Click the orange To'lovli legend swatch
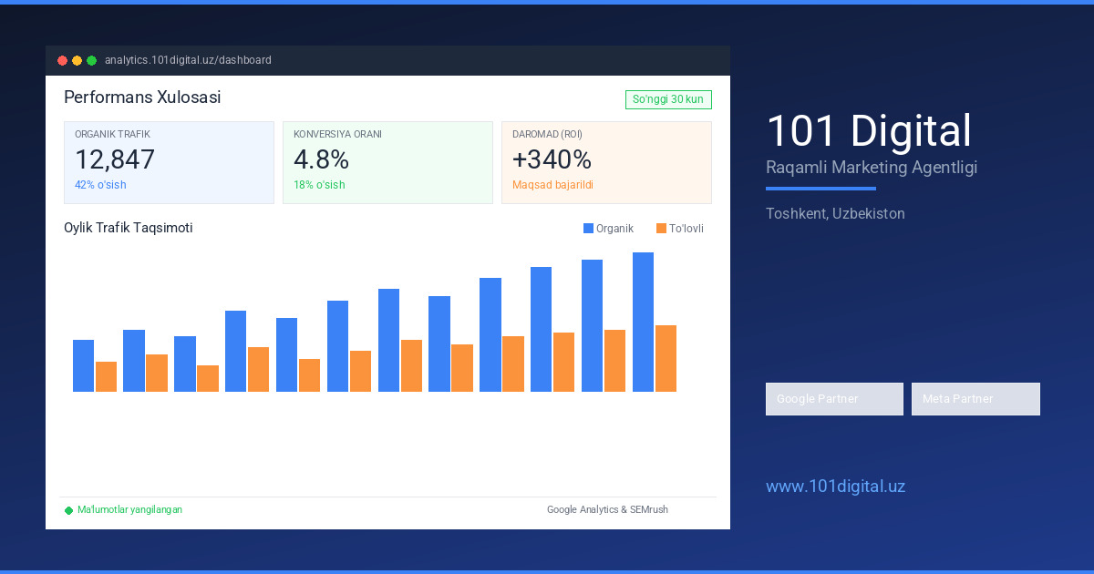The height and width of the screenshot is (574, 1094). [x=661, y=229]
